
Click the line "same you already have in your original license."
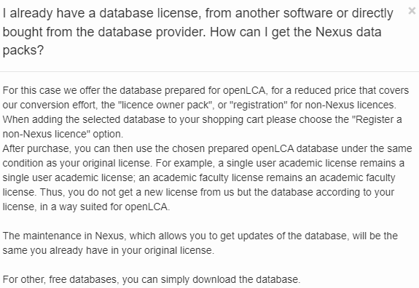[109, 250]
